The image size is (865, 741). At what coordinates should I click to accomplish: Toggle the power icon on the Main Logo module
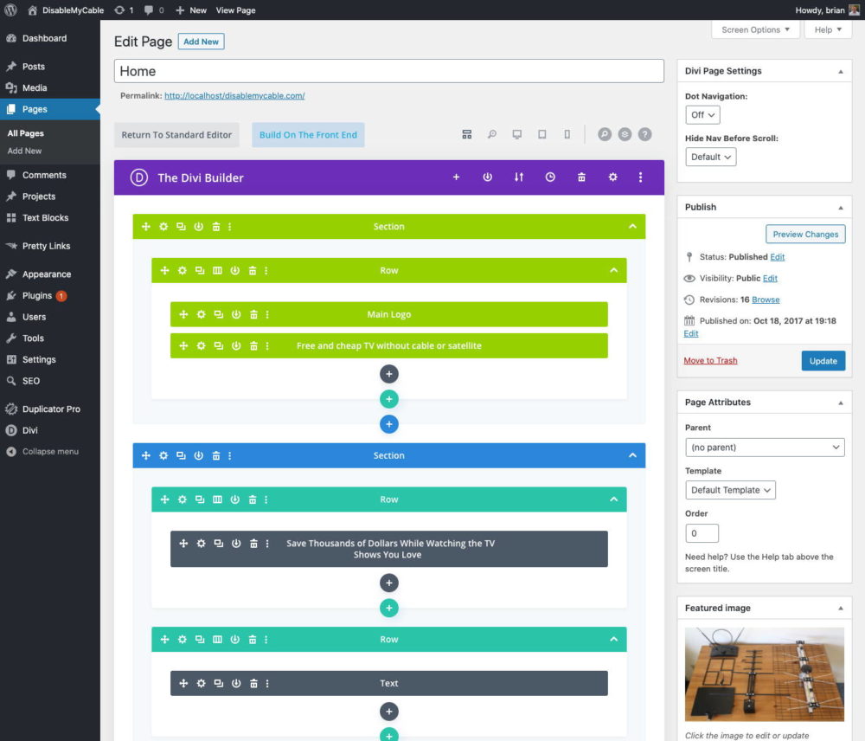click(x=236, y=315)
